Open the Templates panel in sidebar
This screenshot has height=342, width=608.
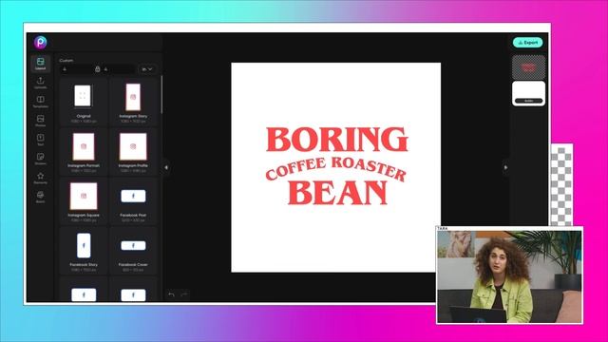coord(40,102)
